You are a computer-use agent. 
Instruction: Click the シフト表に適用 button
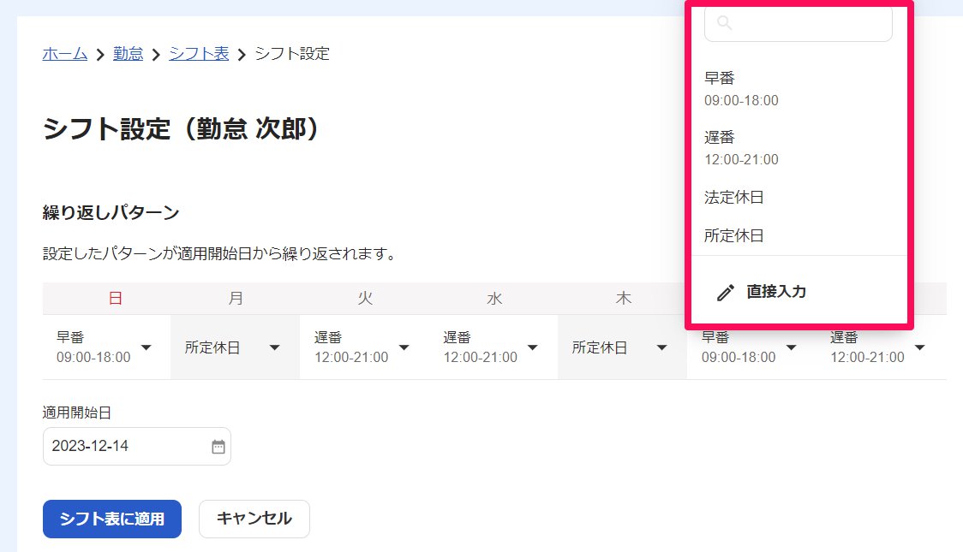click(x=111, y=519)
